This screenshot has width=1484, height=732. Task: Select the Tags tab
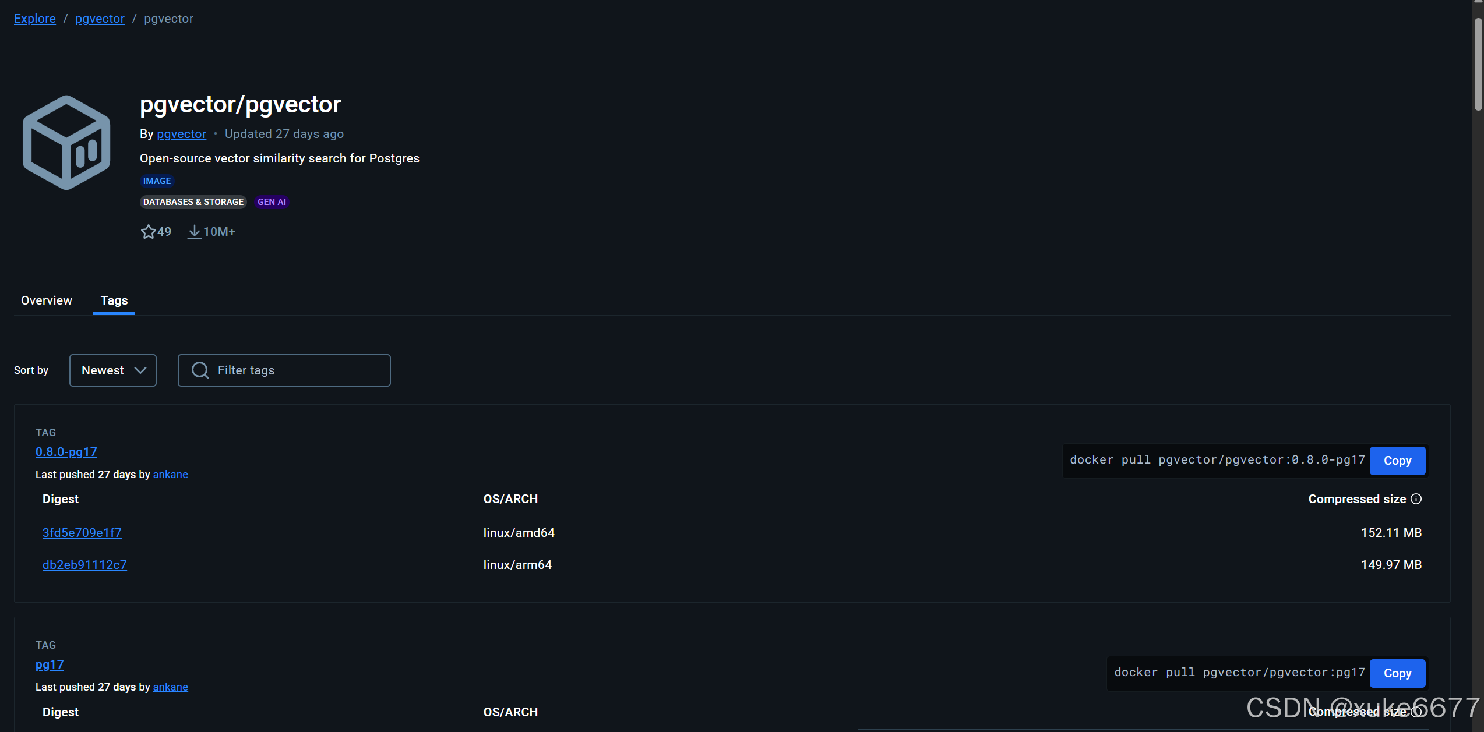tap(114, 300)
